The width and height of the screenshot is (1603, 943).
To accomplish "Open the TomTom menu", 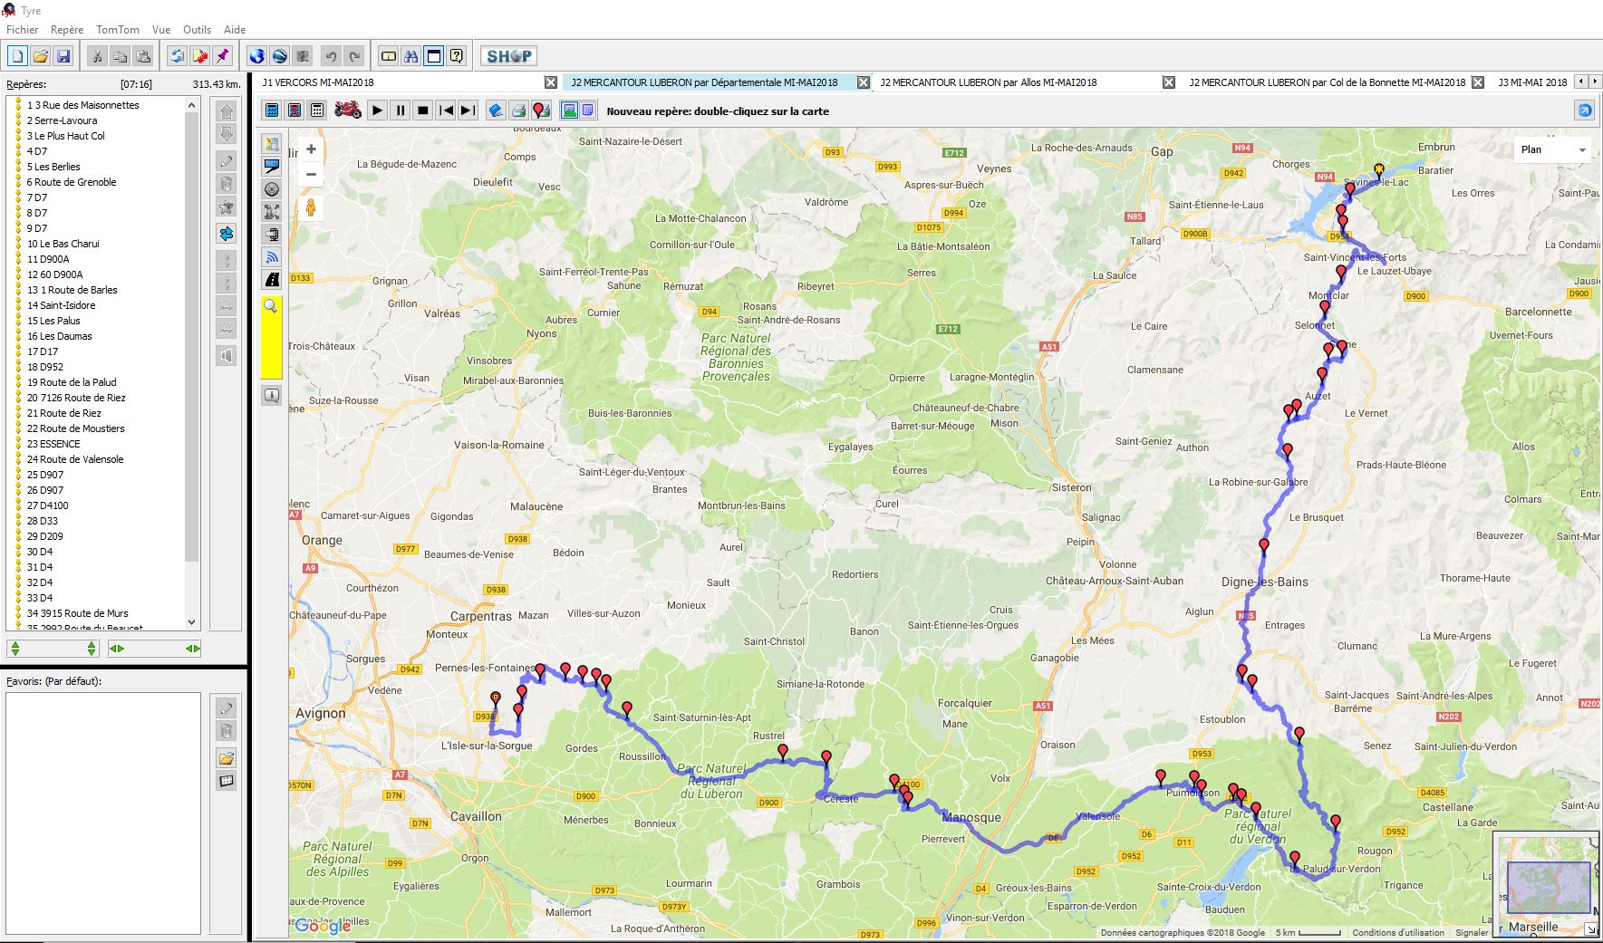I will [118, 30].
